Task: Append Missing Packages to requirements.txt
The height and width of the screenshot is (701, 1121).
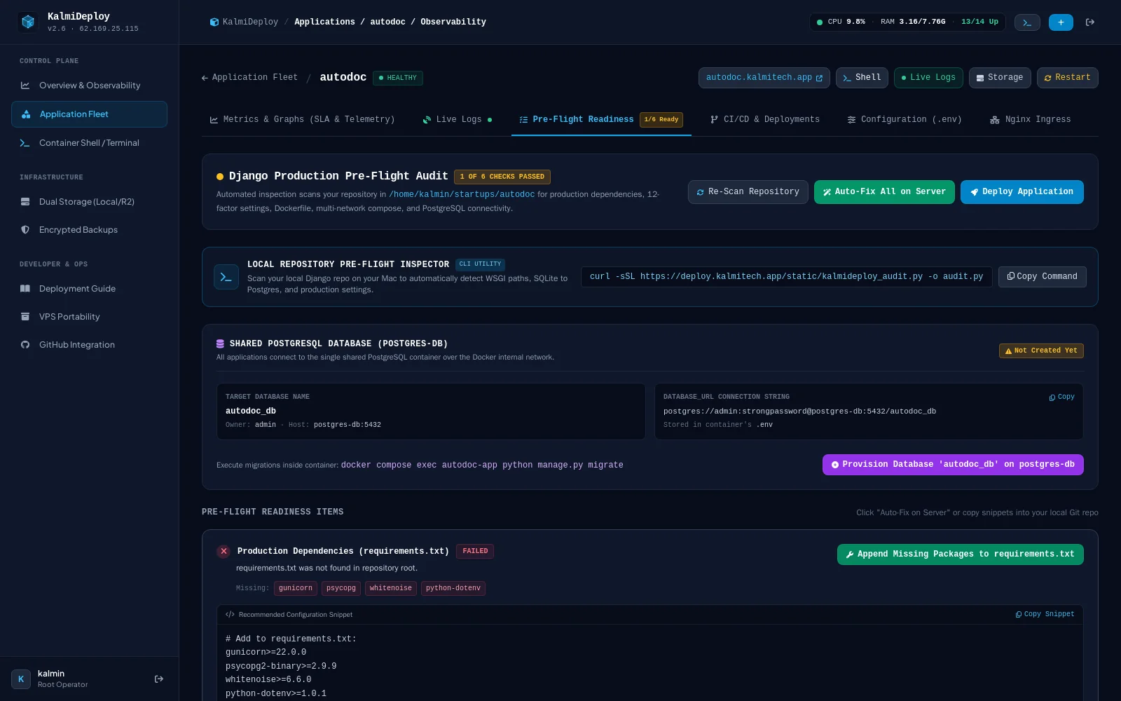Action: [x=960, y=554]
